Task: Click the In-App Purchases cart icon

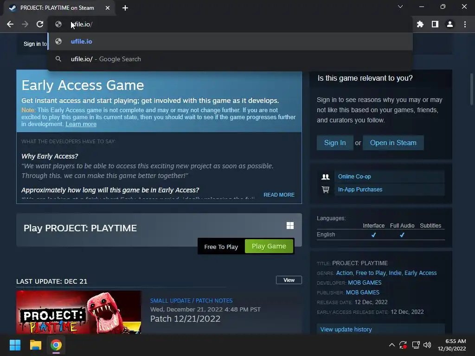Action: [x=325, y=190]
